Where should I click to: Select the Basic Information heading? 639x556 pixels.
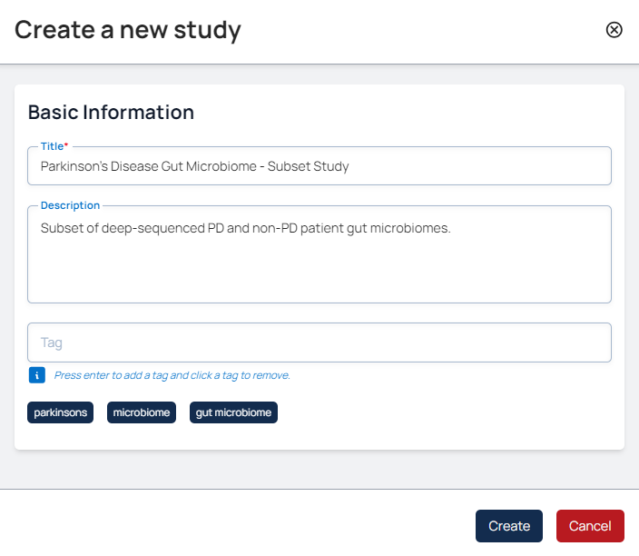tap(111, 113)
